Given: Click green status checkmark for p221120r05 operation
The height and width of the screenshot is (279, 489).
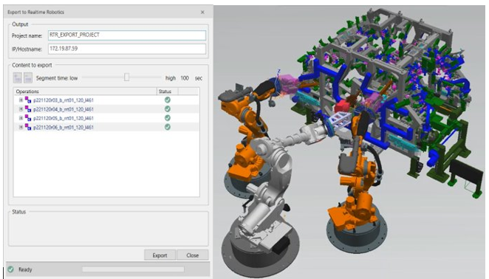Looking at the screenshot, I should 168,118.
